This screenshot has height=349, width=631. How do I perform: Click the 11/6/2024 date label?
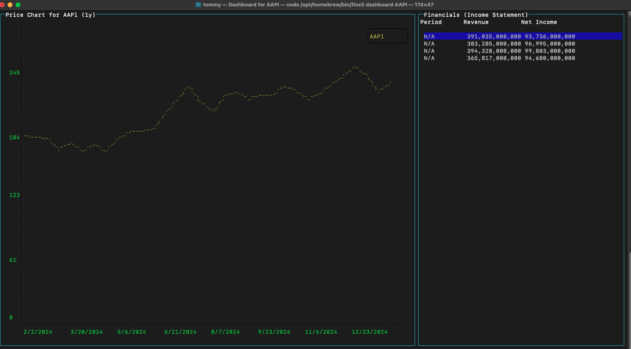point(321,332)
